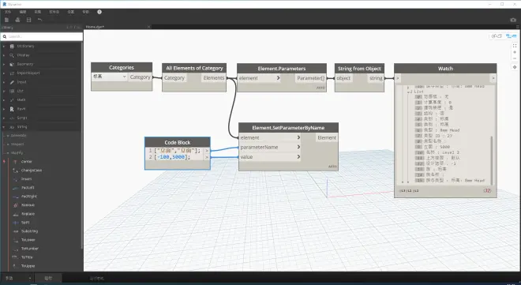Click the Watch node vertical scrollbar

point(492,160)
